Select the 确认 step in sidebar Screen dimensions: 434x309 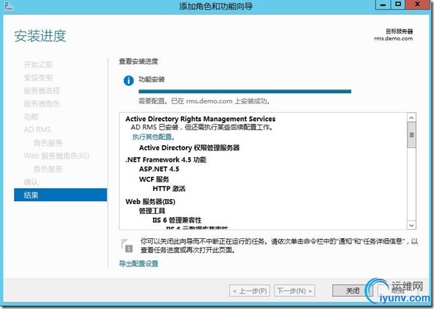coord(31,181)
